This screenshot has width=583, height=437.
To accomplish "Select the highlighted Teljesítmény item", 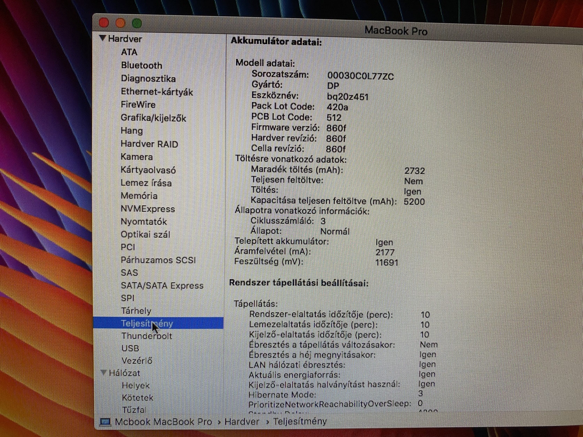I will (x=158, y=323).
